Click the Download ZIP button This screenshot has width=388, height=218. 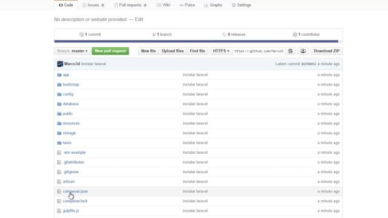coord(327,51)
